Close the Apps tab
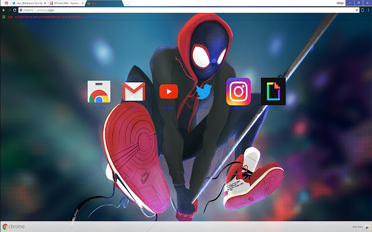Image resolution: width=372 pixels, height=232 pixels. pos(120,3)
